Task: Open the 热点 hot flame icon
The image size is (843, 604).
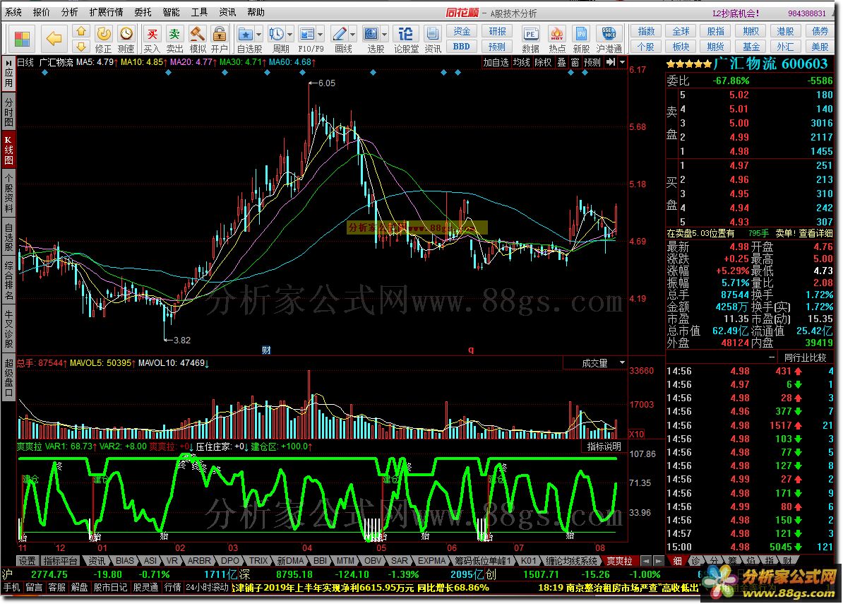Action: coord(556,34)
